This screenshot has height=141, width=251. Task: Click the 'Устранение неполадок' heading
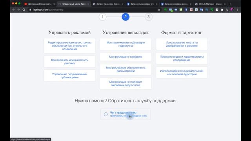click(x=125, y=33)
